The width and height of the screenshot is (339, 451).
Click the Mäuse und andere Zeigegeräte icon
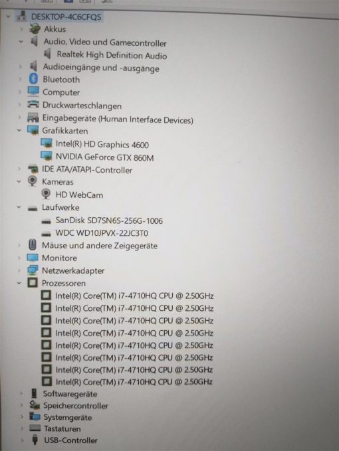tap(33, 245)
